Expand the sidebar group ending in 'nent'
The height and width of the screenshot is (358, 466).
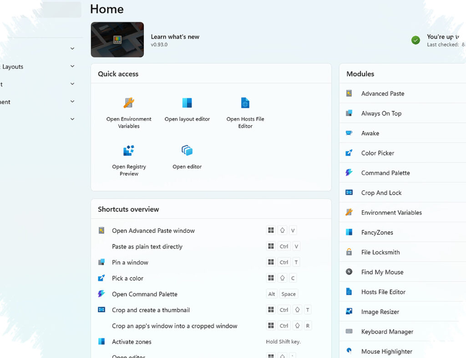coord(72,101)
